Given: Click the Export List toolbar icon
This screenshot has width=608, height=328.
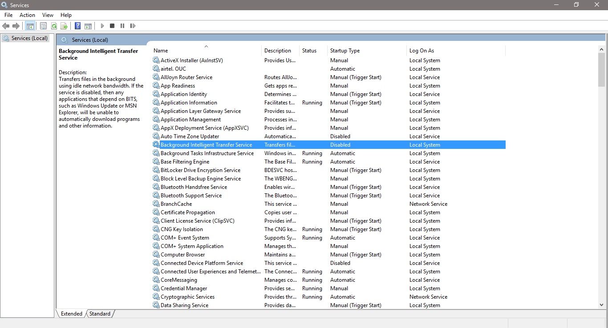Looking at the screenshot, I should point(64,26).
